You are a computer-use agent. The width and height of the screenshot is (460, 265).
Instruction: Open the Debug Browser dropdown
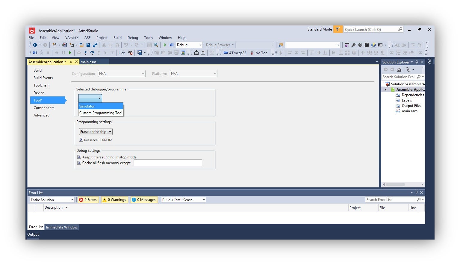[220, 45]
